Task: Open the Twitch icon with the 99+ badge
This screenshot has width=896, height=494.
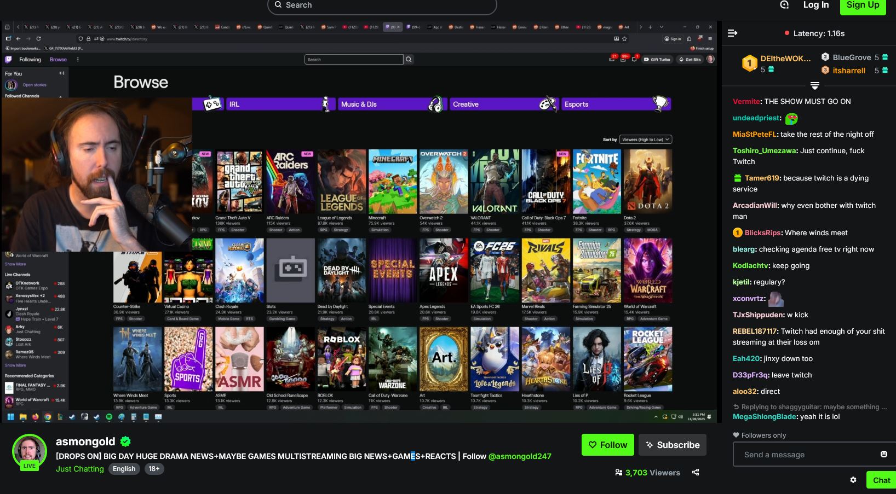Action: pos(624,59)
